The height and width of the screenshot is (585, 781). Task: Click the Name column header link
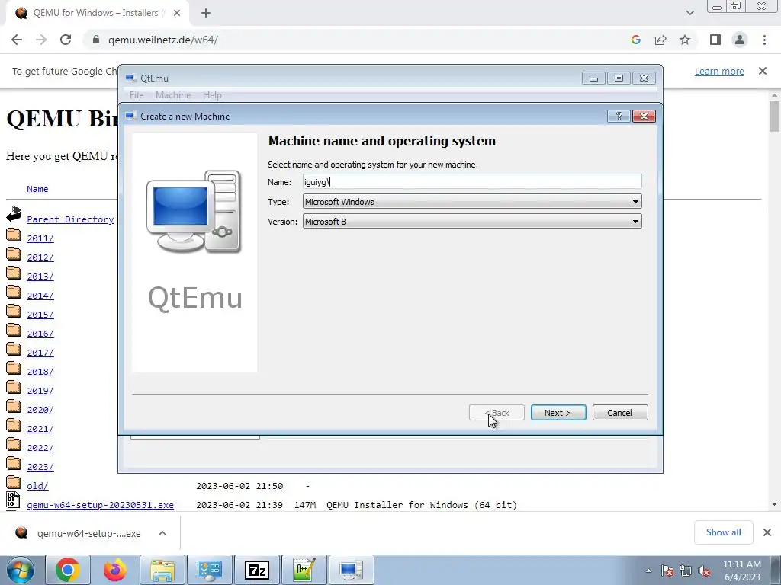coord(37,189)
